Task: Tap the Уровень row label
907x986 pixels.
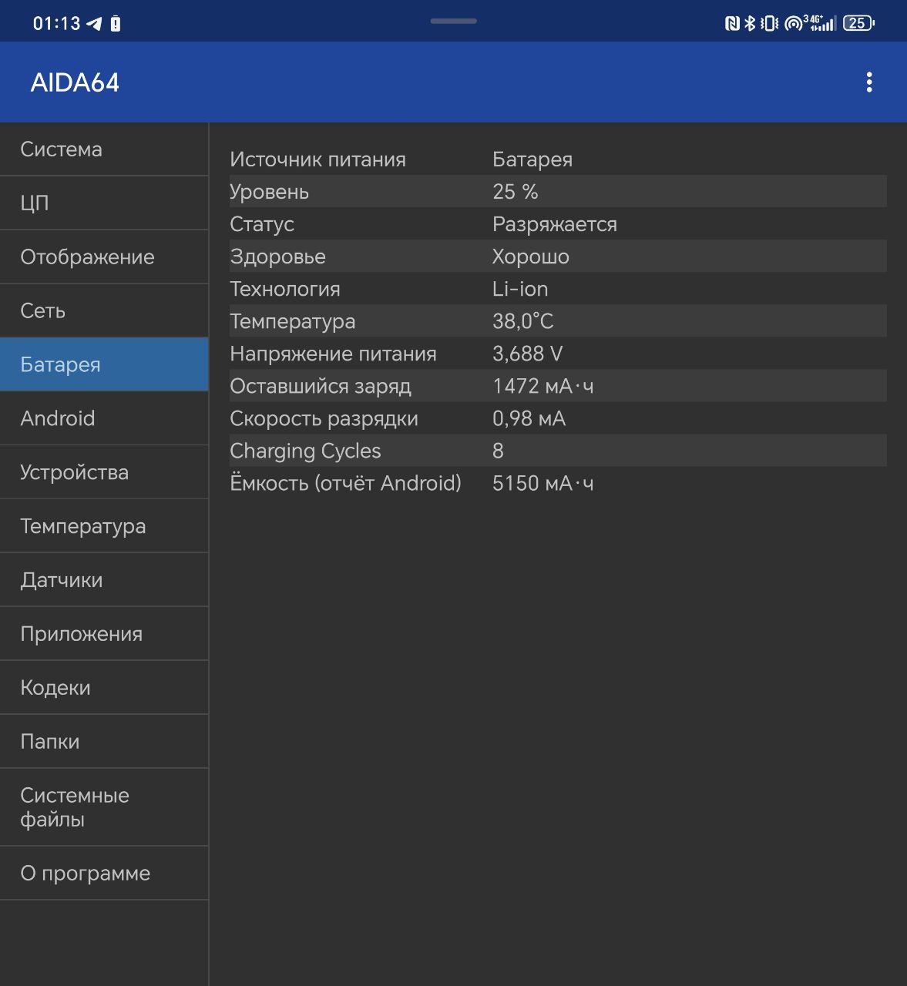Action: 269,192
